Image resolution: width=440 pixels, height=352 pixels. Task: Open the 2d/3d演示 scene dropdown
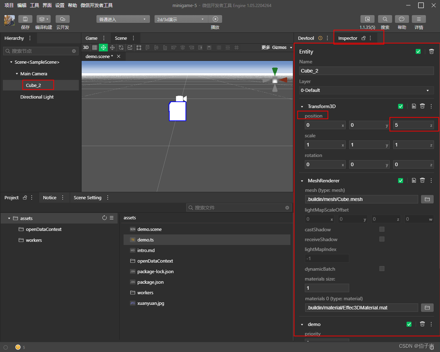[181, 19]
